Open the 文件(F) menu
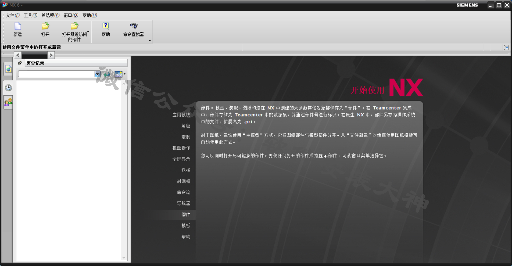The width and height of the screenshot is (512, 266). point(13,15)
